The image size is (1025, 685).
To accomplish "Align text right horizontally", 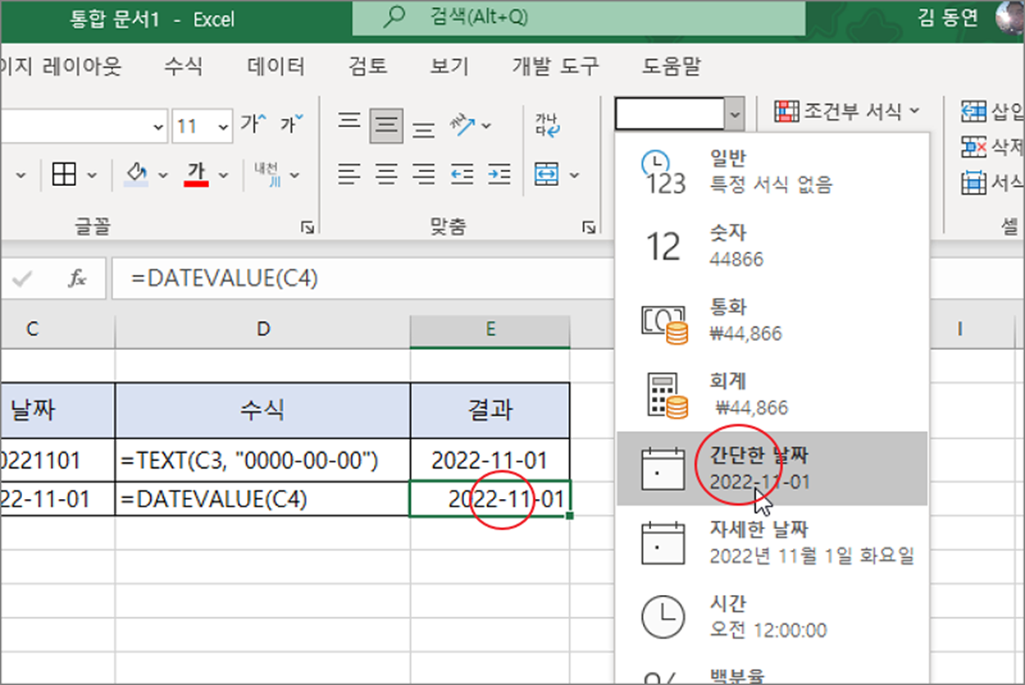I will (x=423, y=175).
